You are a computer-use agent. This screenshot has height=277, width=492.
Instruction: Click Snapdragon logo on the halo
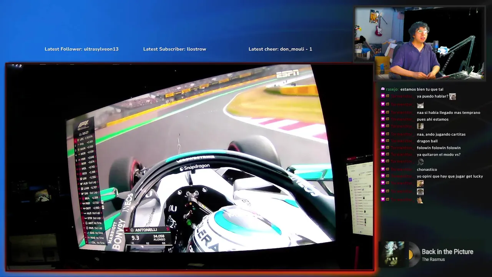[194, 167]
